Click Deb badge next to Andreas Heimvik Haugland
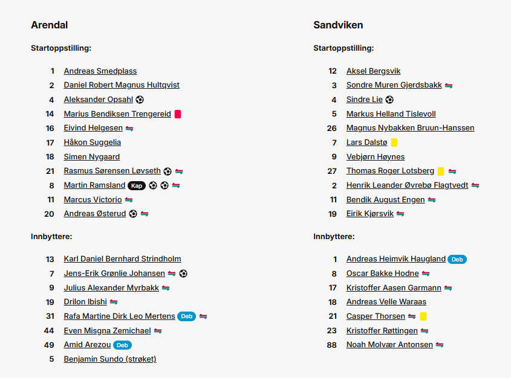 457,259
